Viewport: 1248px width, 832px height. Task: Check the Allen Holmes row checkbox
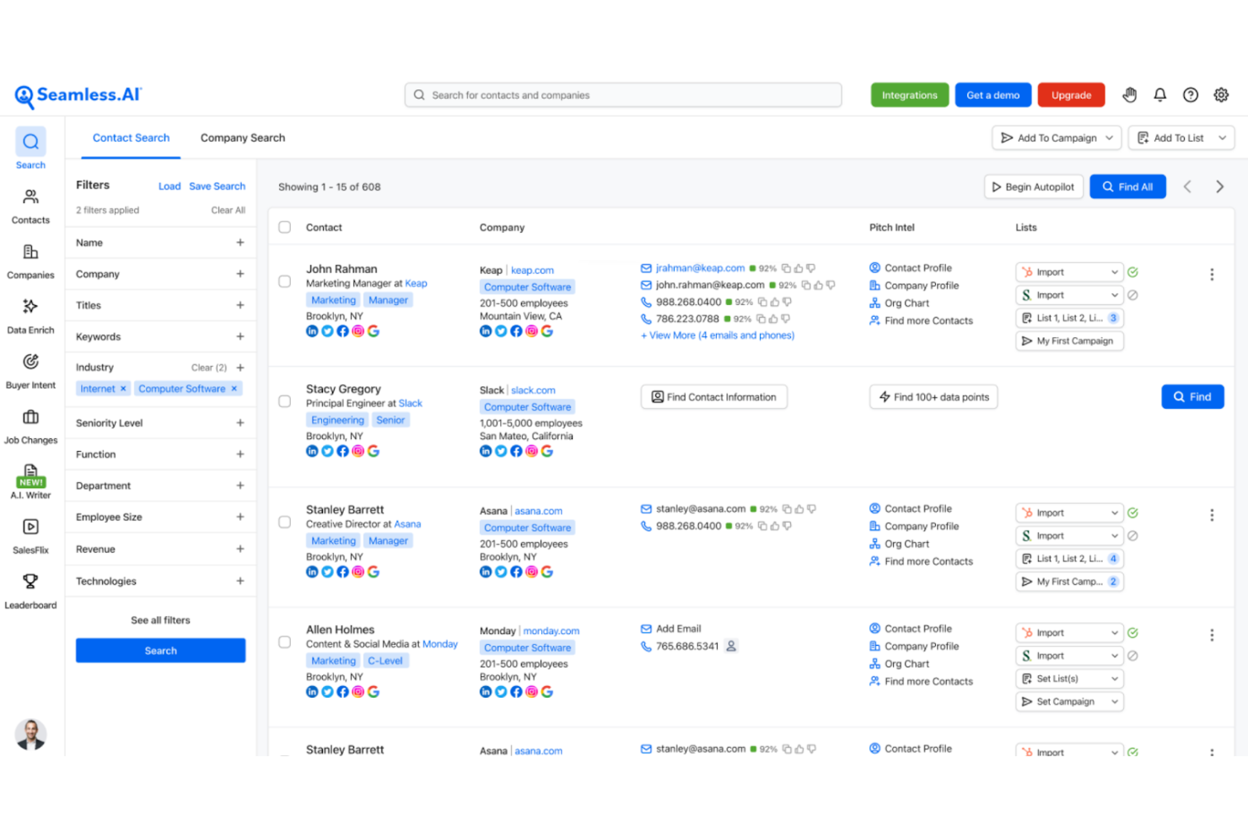285,642
